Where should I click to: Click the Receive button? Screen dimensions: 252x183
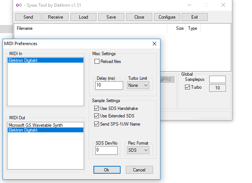pos(55,17)
